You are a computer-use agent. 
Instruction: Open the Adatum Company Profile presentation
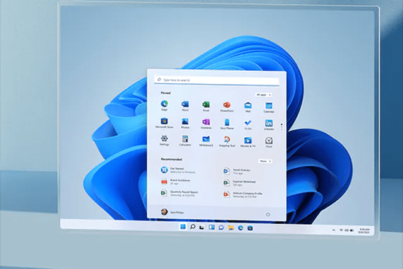click(243, 195)
